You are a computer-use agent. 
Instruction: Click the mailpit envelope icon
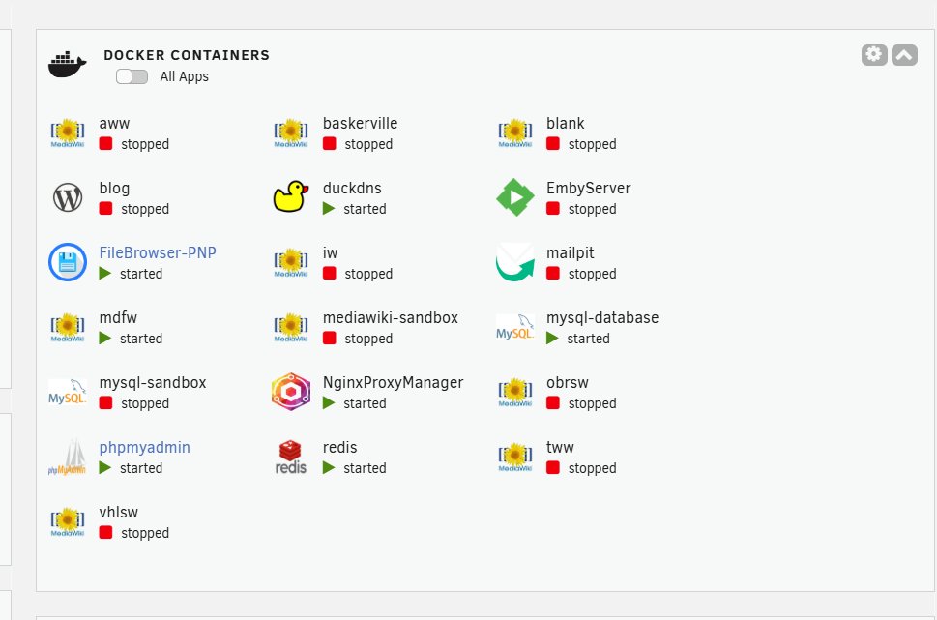[515, 262]
